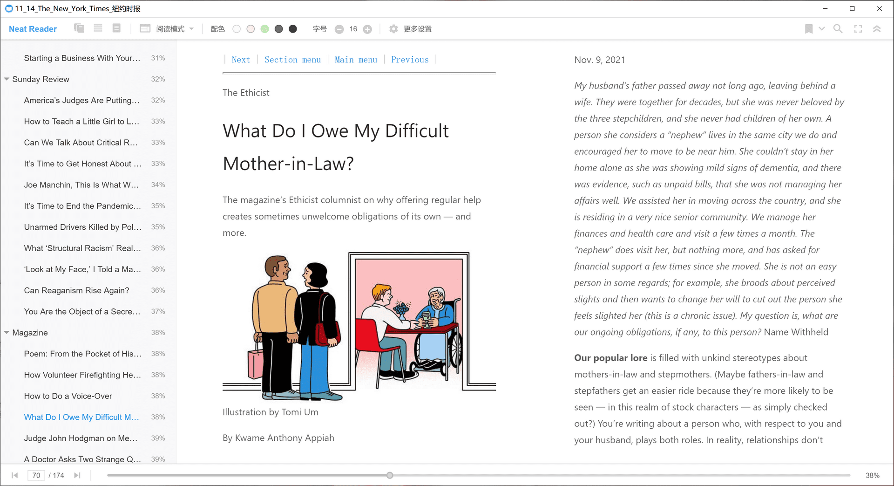Screen dimensions: 894x486
Task: Open 更多设置 gear settings
Action: 410,29
